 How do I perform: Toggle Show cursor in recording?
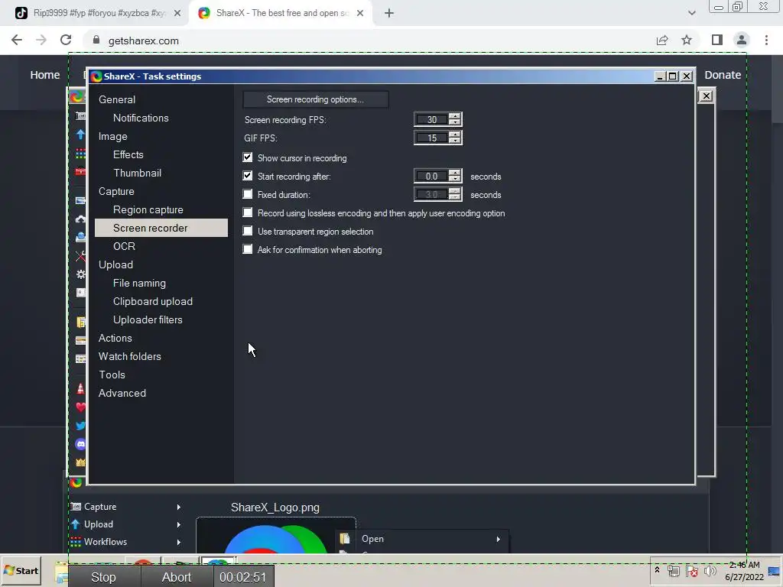tap(248, 157)
